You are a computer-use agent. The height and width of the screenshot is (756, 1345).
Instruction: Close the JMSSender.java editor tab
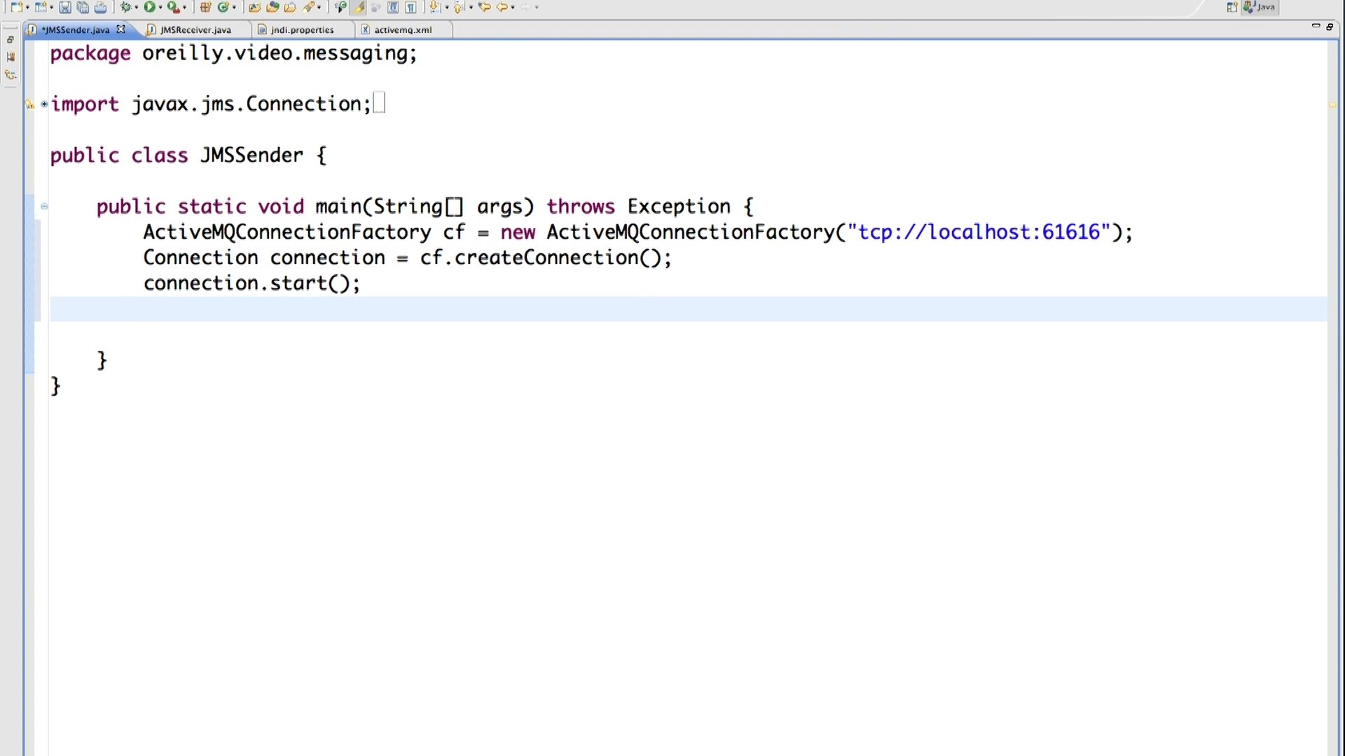click(121, 29)
